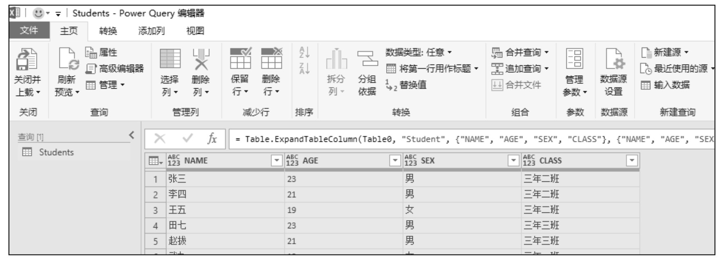Select the Students query in the pane
This screenshot has height=259, width=722.
tap(74, 152)
